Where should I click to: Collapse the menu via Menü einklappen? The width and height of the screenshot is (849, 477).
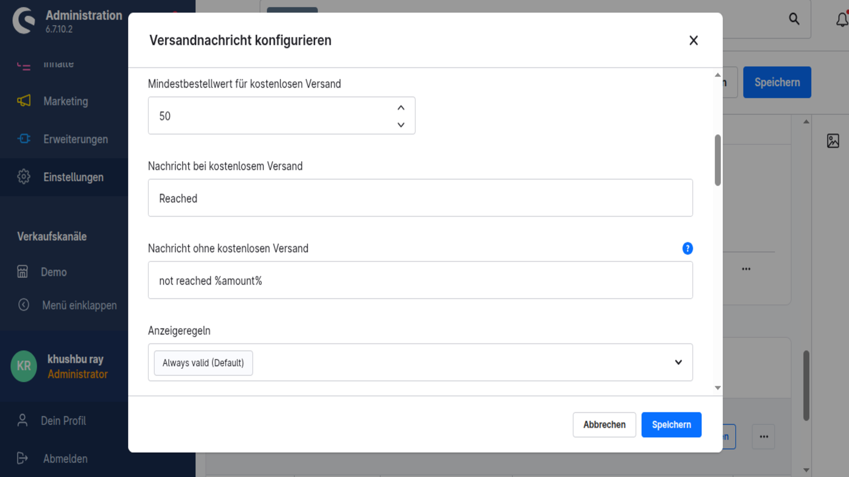[x=67, y=305]
